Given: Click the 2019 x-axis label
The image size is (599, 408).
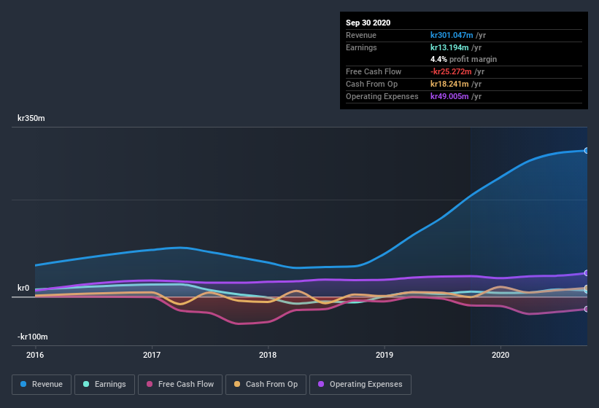Looking at the screenshot, I should click(x=384, y=355).
